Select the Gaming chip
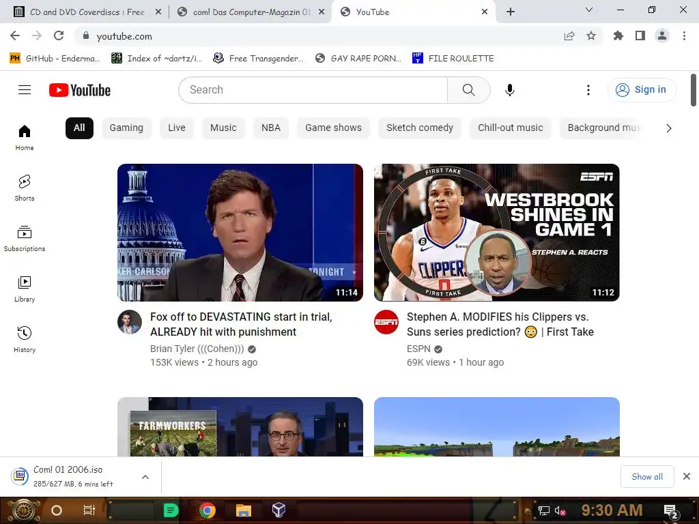Image resolution: width=699 pixels, height=524 pixels. tap(126, 128)
